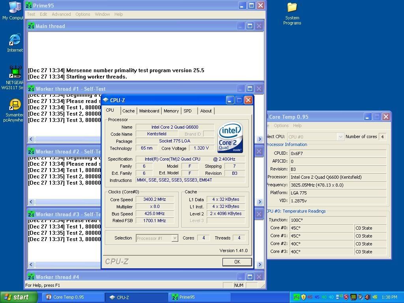Switch to the Memory tab in CPU-Z
The width and height of the screenshot is (404, 303).
(171, 111)
